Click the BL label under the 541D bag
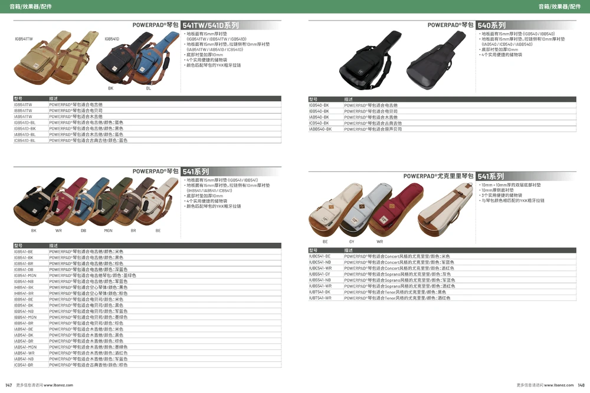This screenshot has height=393, width=590. (x=149, y=88)
